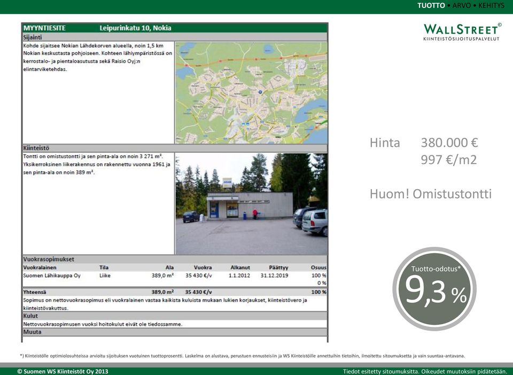The width and height of the screenshot is (513, 375).
Task: Click the 0 % share value
Action: point(322,283)
